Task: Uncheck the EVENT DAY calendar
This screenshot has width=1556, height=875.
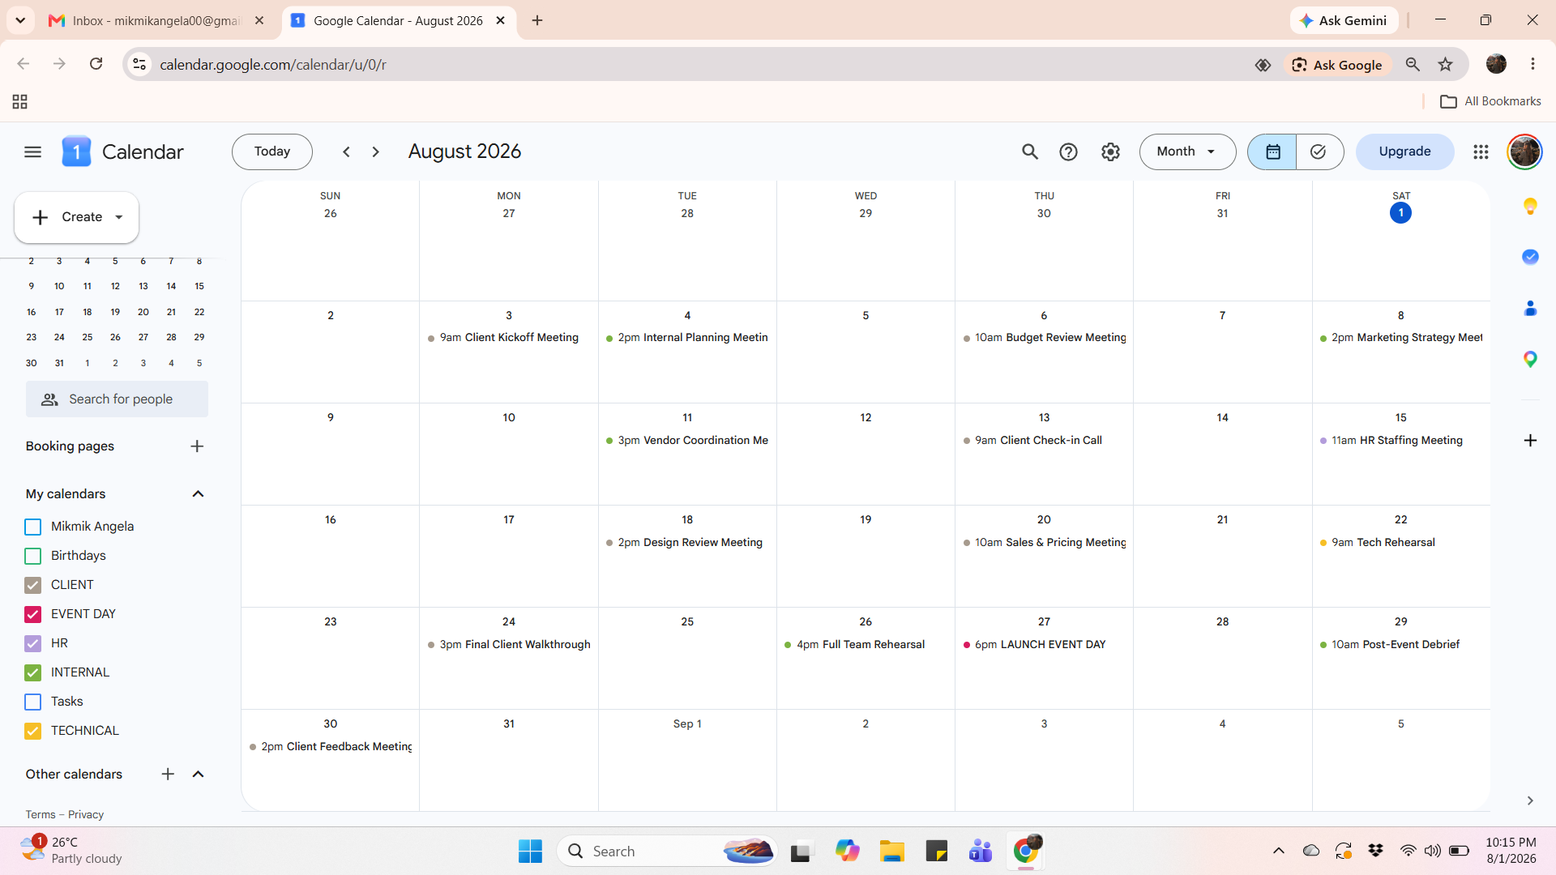Action: [x=32, y=614]
